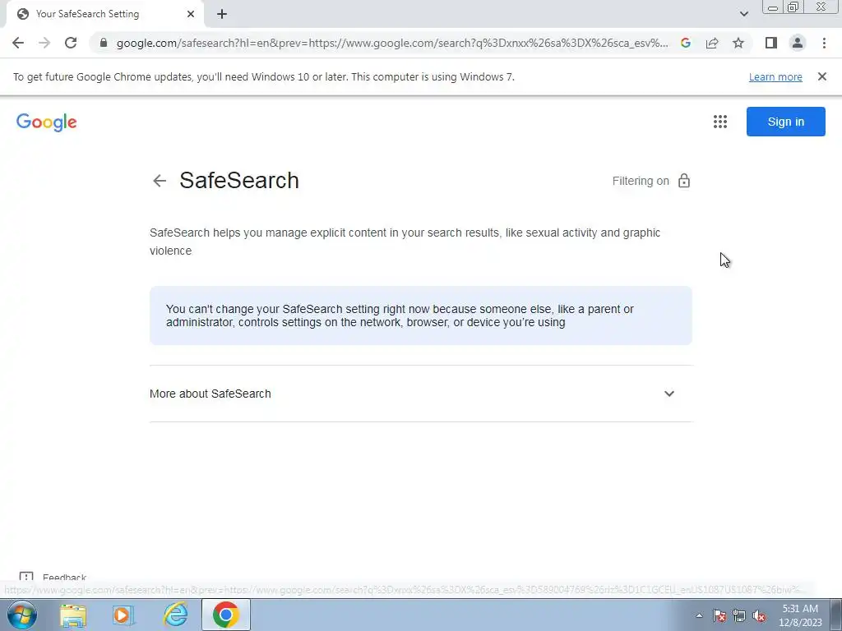Go back using the browser back arrow
Screen dimensions: 842x631
[18, 43]
